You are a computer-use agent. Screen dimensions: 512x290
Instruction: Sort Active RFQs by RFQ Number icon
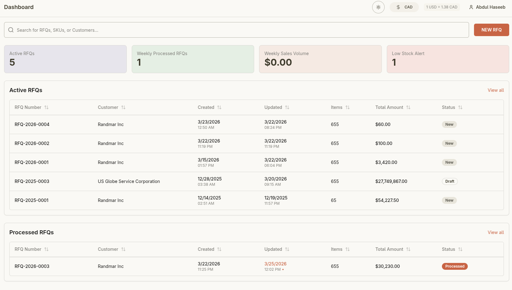click(x=46, y=107)
